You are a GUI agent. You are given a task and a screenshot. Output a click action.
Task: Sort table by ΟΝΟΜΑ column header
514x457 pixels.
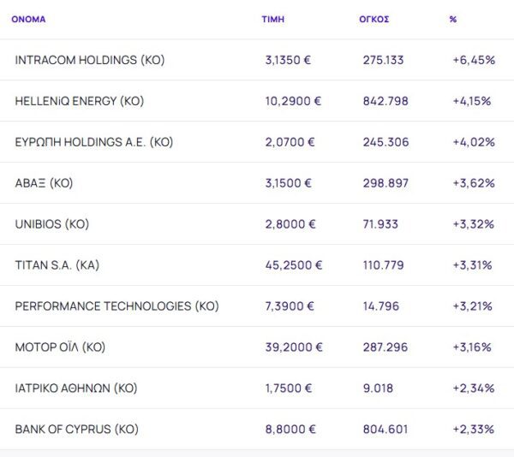pos(29,19)
